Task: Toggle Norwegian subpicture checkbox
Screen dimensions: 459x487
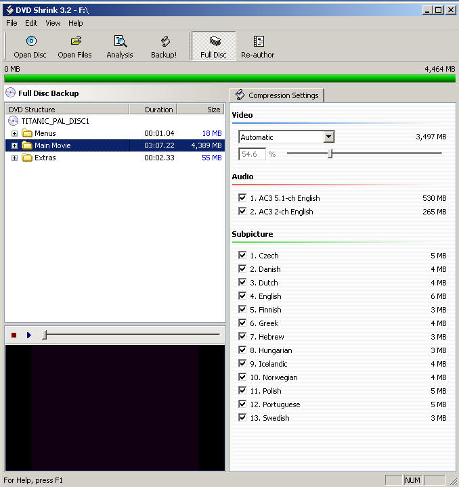Action: tap(242, 377)
